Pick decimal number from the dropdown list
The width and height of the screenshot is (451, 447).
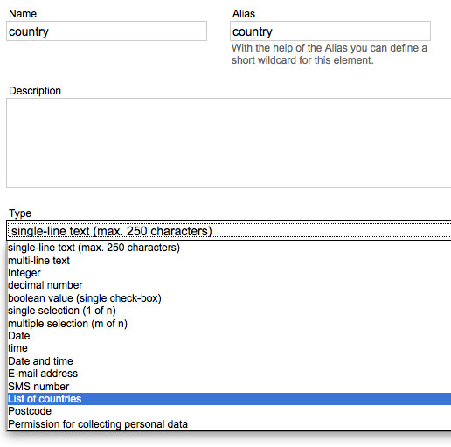[229, 285]
